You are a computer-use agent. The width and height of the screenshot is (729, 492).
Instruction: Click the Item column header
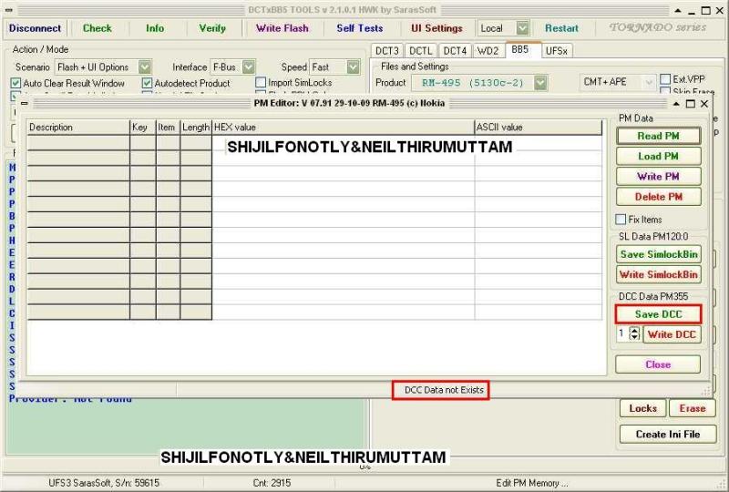pos(168,128)
